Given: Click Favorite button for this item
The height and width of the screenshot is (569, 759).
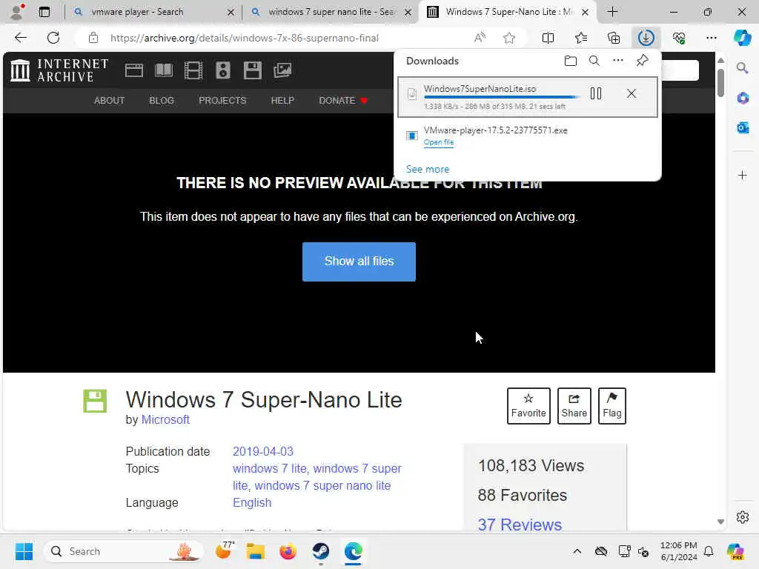Looking at the screenshot, I should tap(528, 406).
